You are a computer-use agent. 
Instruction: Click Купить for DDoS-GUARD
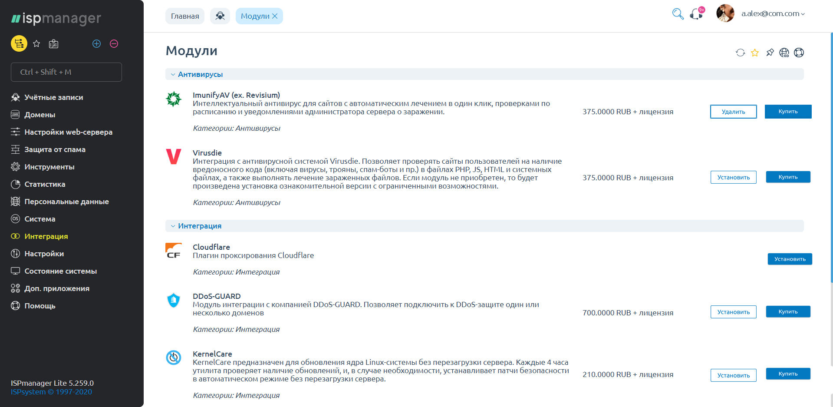point(788,311)
